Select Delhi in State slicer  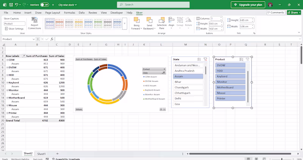tap(188, 99)
